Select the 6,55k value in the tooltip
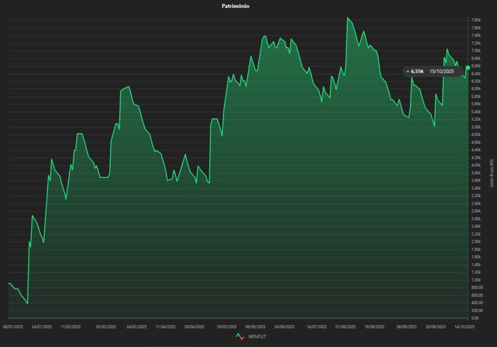497x347 pixels. click(417, 71)
